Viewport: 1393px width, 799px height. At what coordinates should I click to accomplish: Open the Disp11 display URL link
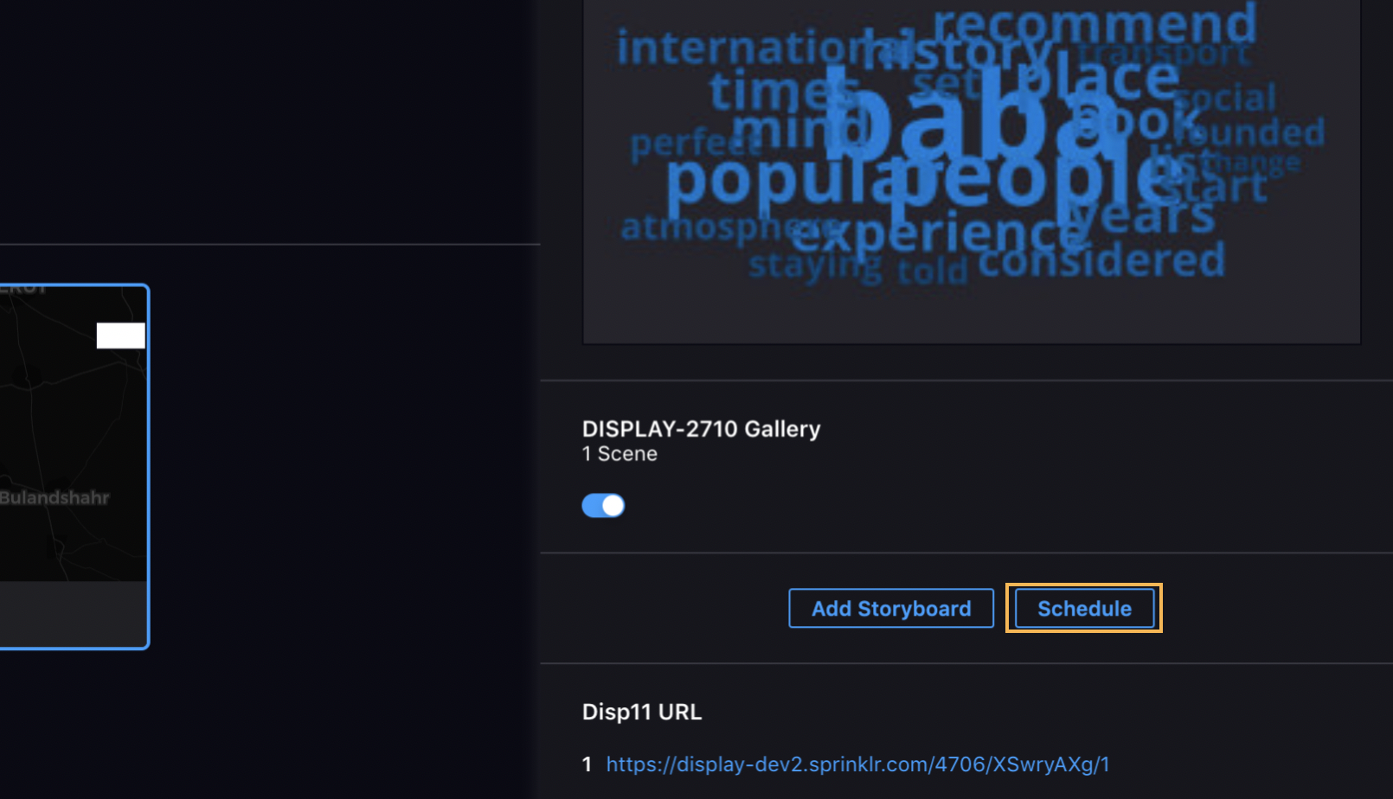[857, 764]
